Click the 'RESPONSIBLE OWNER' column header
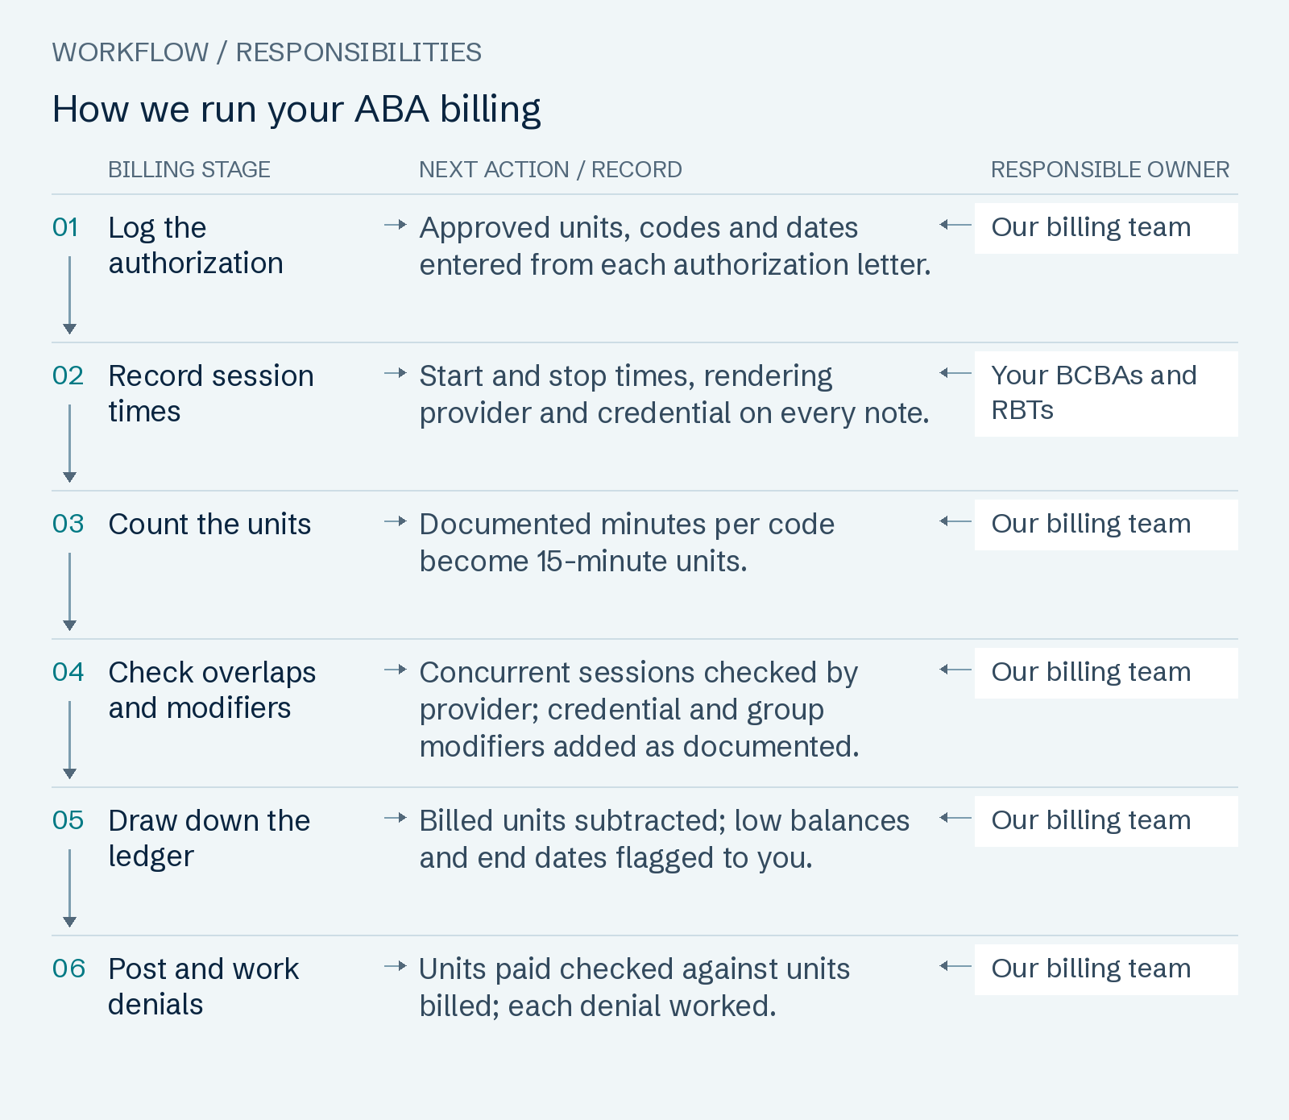 pyautogui.click(x=1110, y=169)
